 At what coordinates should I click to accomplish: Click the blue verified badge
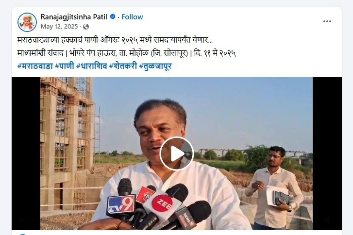click(113, 16)
